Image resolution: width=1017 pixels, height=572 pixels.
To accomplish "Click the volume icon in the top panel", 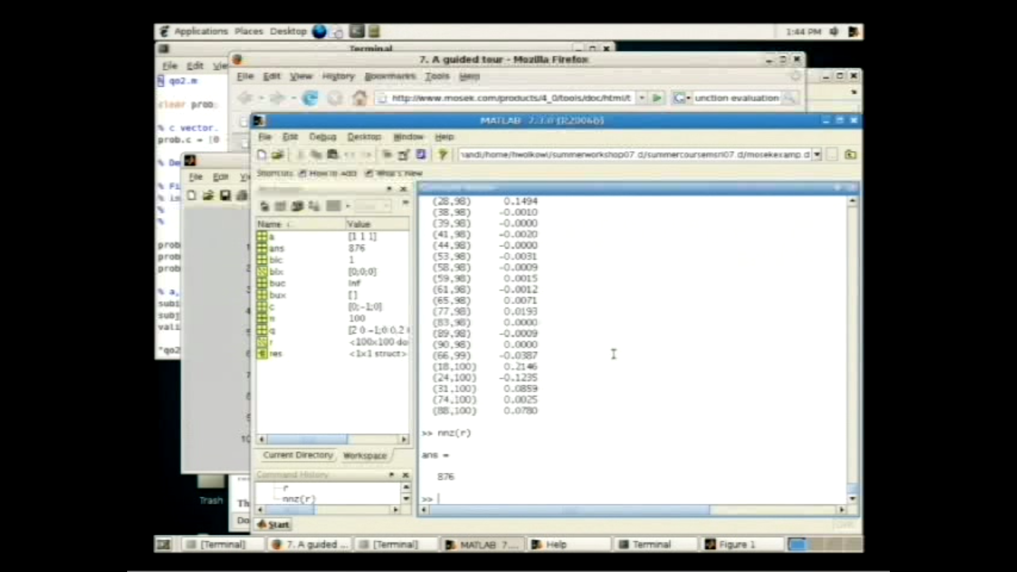I will click(x=834, y=32).
